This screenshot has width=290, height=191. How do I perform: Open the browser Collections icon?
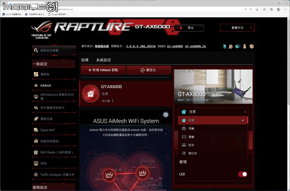pos(271,9)
